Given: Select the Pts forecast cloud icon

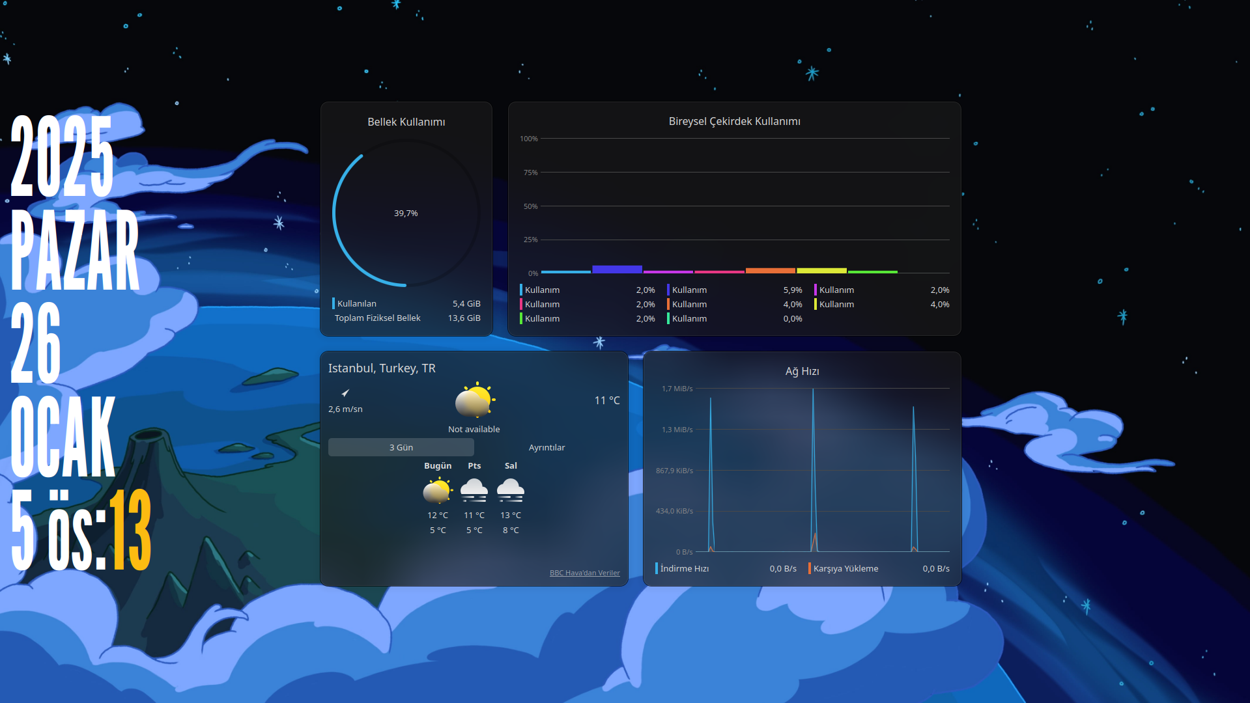Looking at the screenshot, I should 474,490.
